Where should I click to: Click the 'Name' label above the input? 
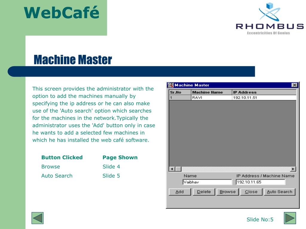(190, 176)
